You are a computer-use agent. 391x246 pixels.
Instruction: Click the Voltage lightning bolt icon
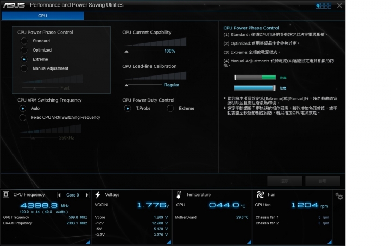(x=98, y=194)
